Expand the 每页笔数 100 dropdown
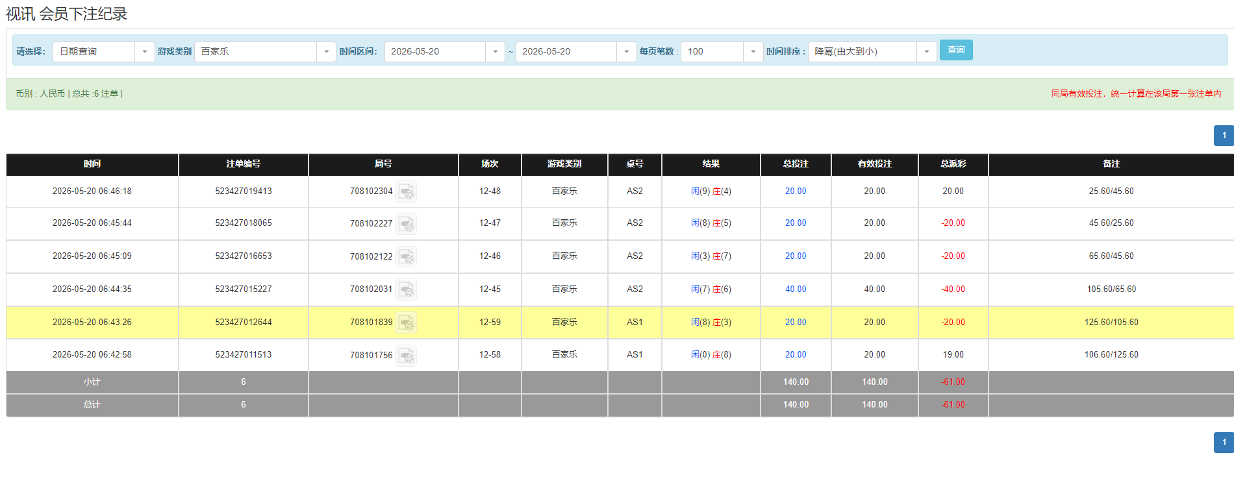 722,51
